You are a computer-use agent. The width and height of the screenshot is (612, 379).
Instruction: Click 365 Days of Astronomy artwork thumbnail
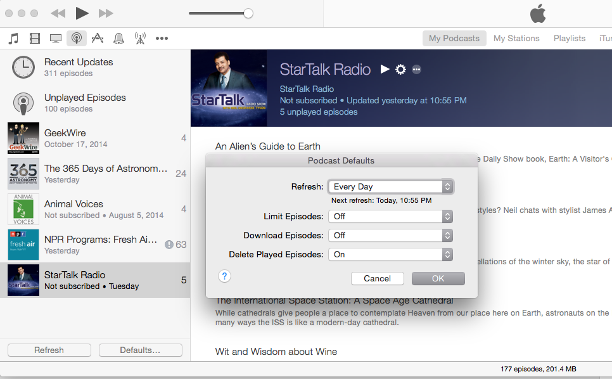point(23,174)
